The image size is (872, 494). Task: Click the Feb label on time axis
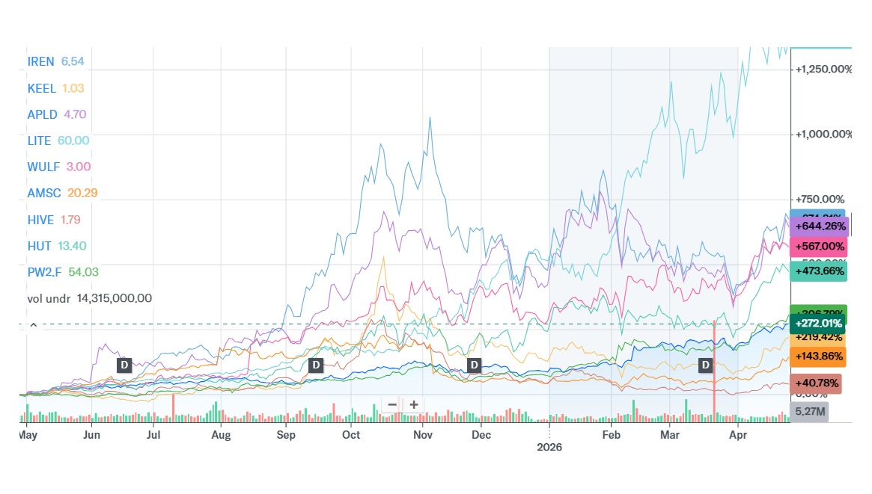[x=612, y=435]
